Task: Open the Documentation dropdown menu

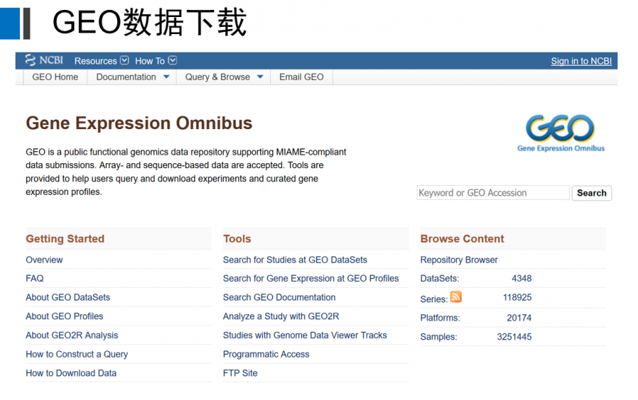Action: click(x=133, y=77)
